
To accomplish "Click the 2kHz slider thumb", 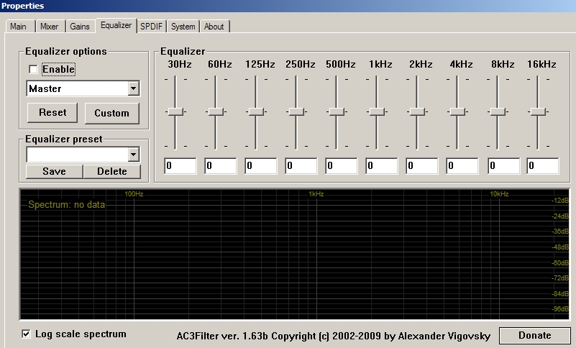I will tap(417, 111).
